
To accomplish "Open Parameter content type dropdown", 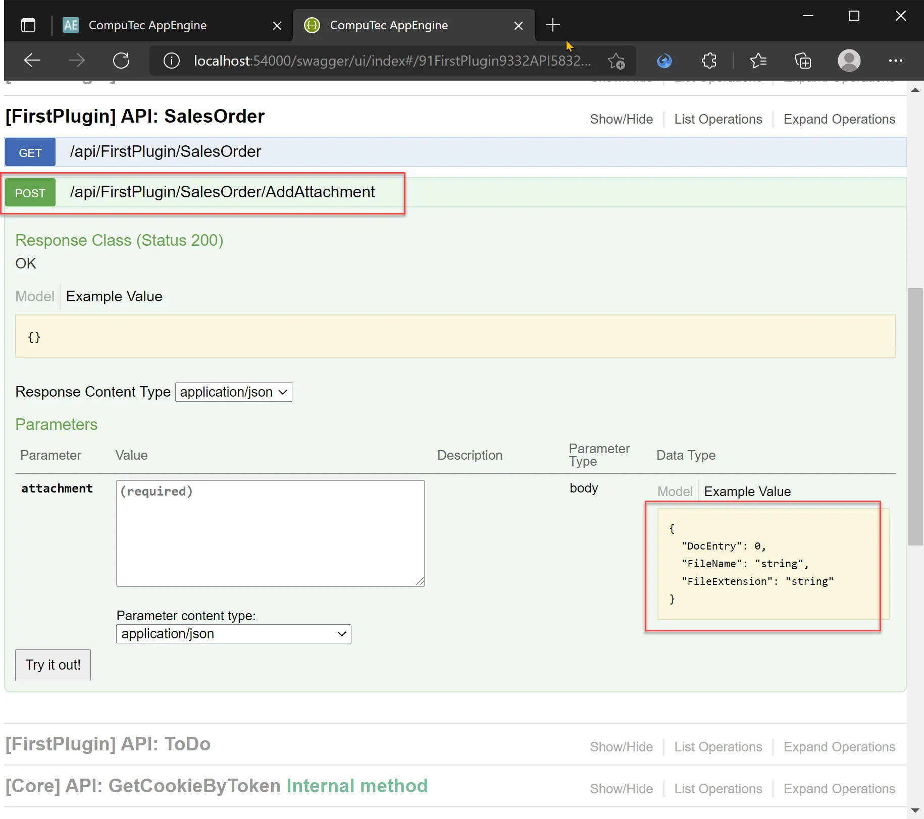I will click(233, 634).
